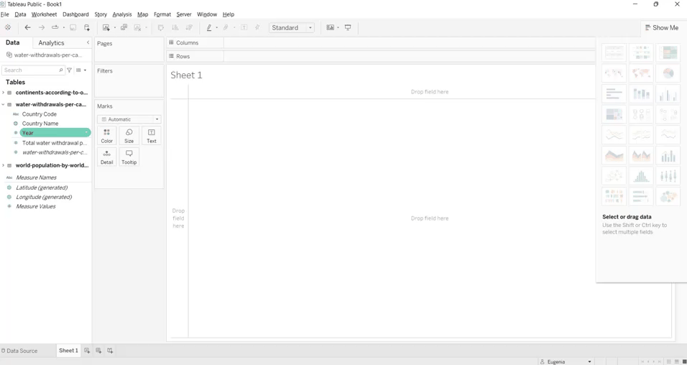Open the File menu
687x365 pixels.
click(5, 14)
